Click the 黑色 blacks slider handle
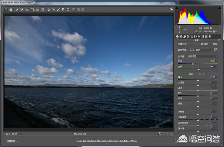 pos(198,106)
